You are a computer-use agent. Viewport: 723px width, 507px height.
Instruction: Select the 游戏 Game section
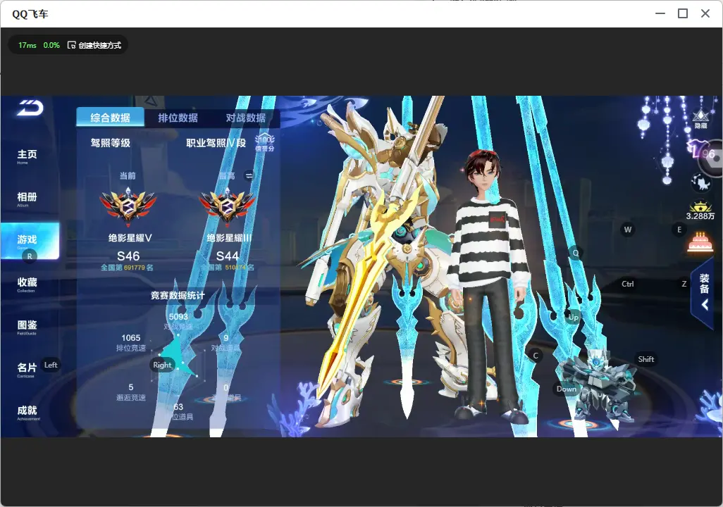[x=30, y=241]
